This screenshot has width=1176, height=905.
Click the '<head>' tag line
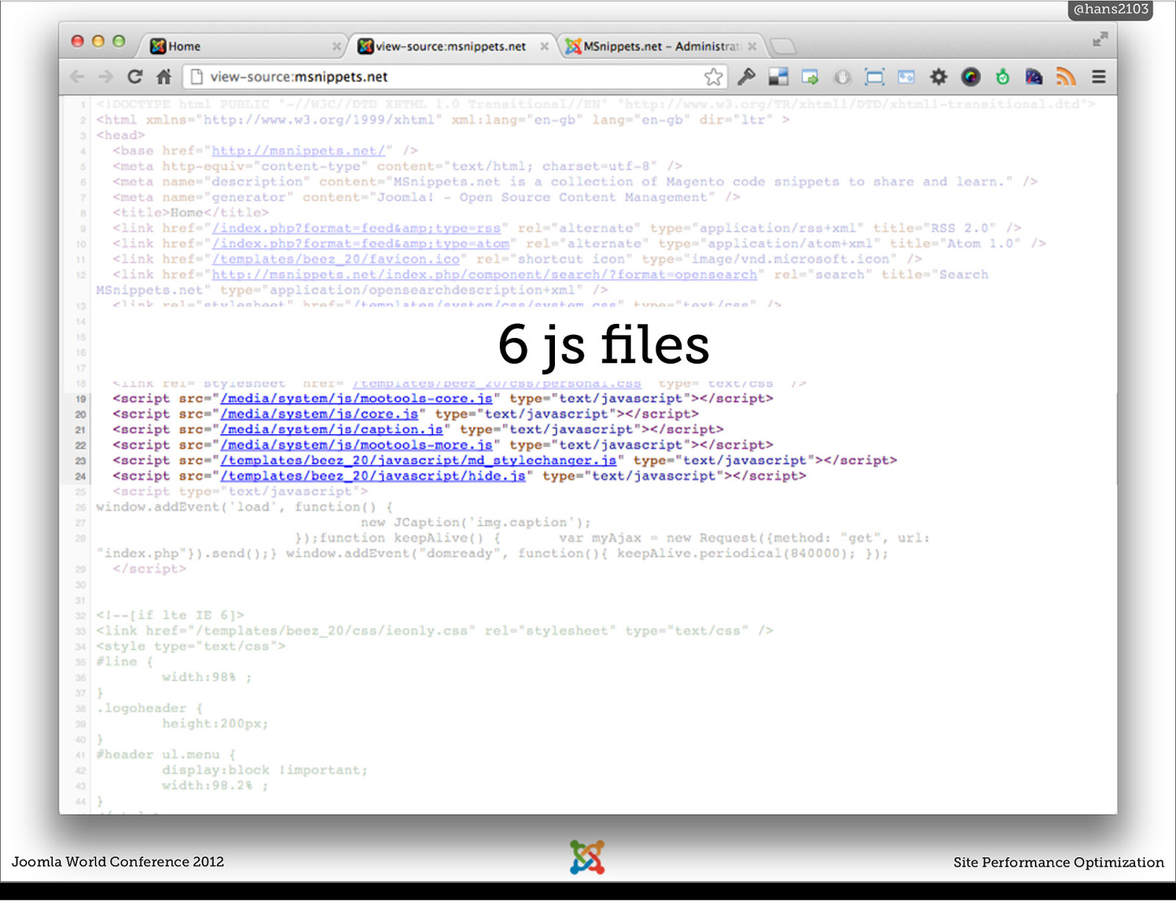pos(121,135)
